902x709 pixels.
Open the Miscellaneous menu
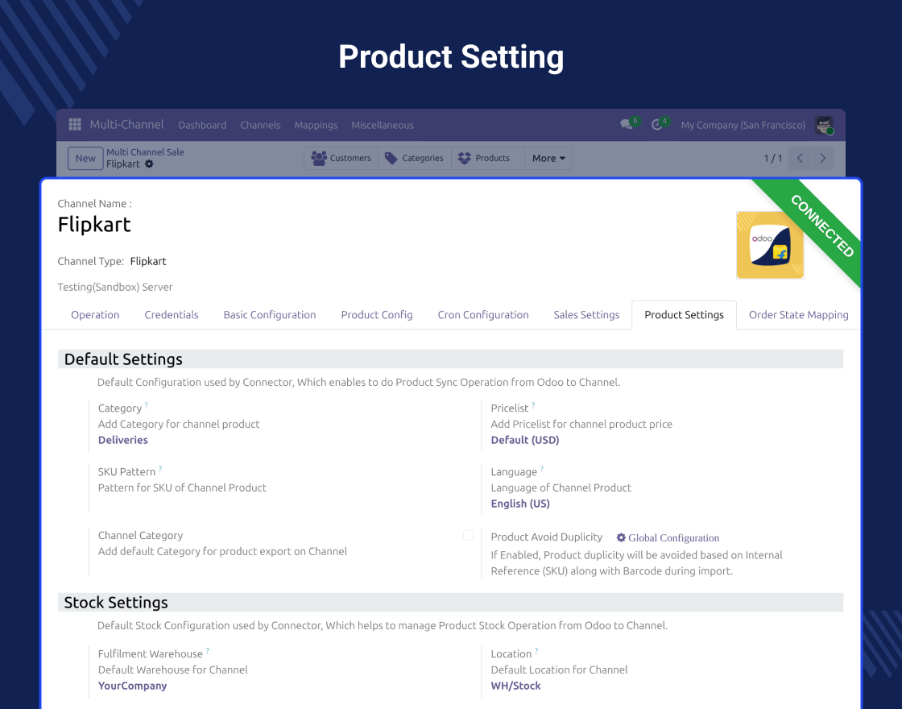(383, 125)
